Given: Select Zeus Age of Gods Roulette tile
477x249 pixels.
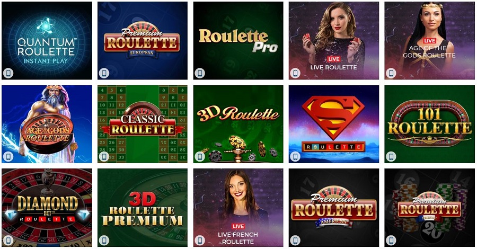Looking at the screenshot, I should pyautogui.click(x=47, y=124).
